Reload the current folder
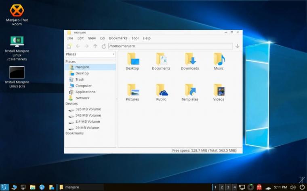Viewport: 307px width, 191px height. click(104, 46)
